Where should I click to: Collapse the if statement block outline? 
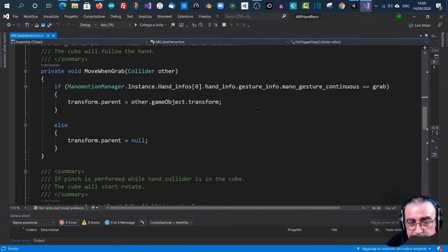[25, 87]
